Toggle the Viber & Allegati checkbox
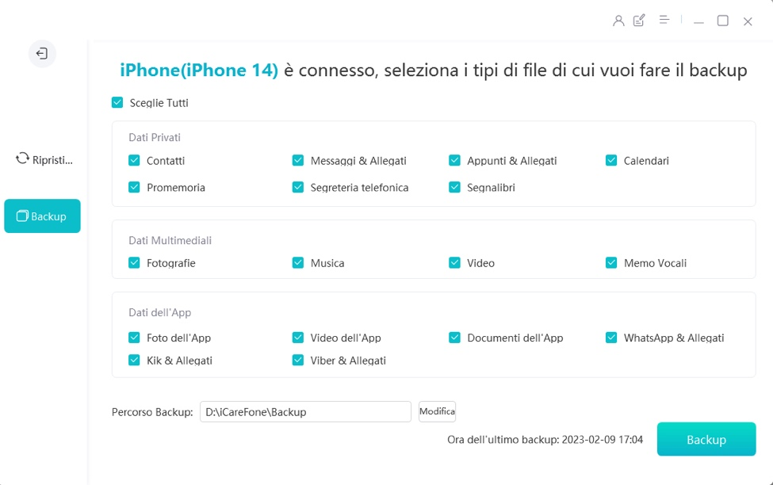The width and height of the screenshot is (773, 485). coord(298,361)
